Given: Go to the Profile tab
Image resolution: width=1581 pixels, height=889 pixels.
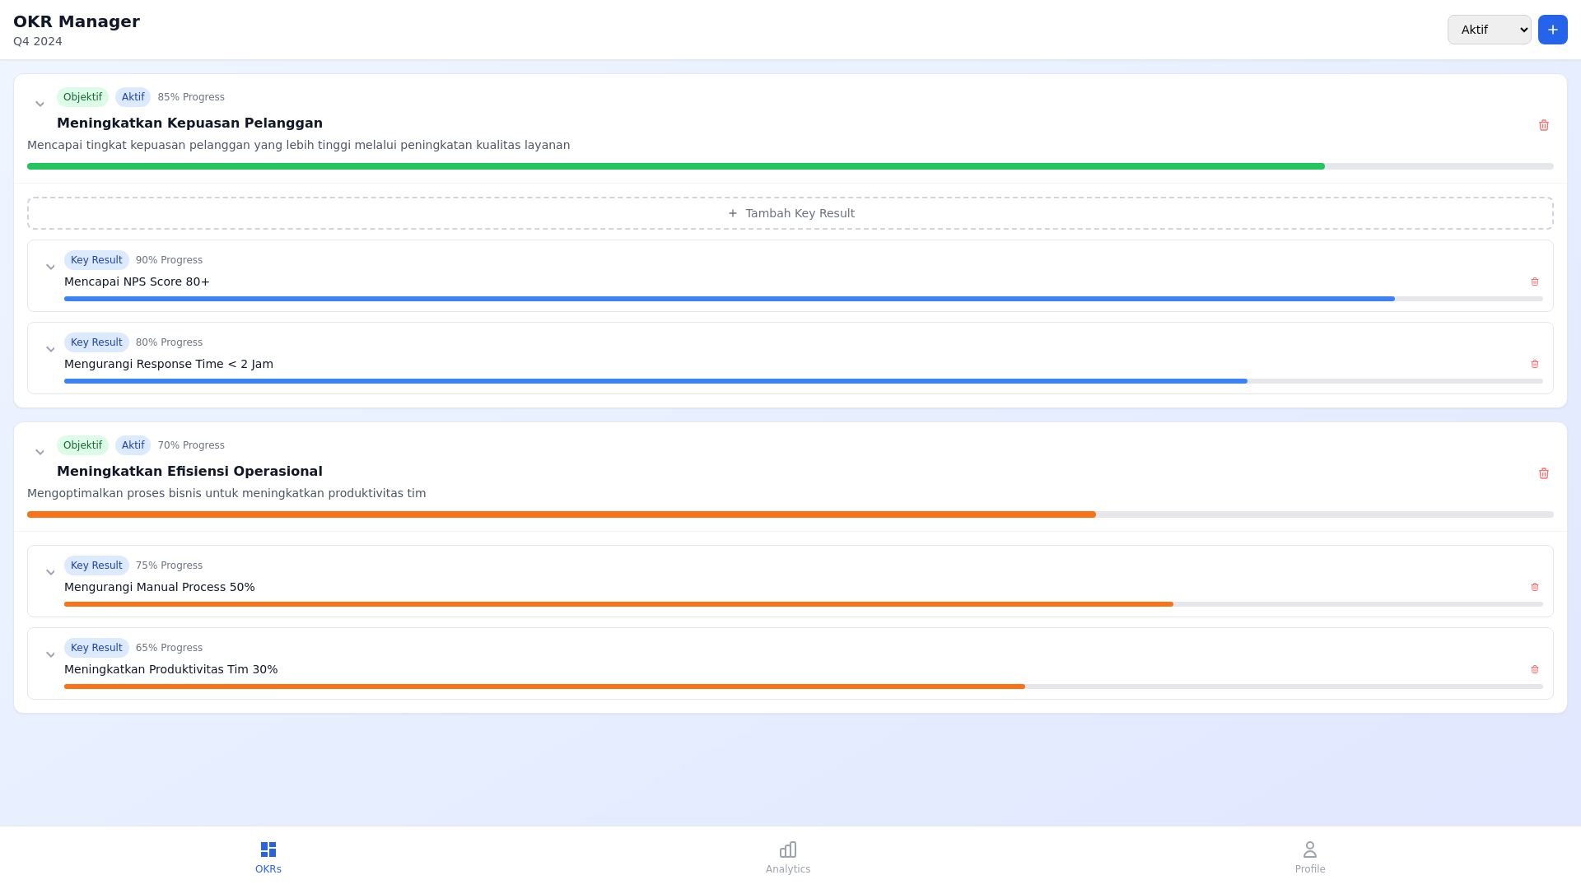Looking at the screenshot, I should pyautogui.click(x=1310, y=858).
